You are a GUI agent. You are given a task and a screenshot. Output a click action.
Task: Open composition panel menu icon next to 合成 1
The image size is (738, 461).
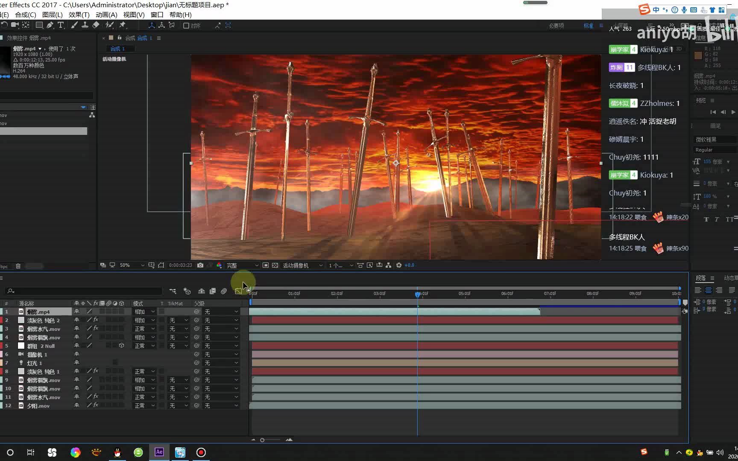[159, 38]
